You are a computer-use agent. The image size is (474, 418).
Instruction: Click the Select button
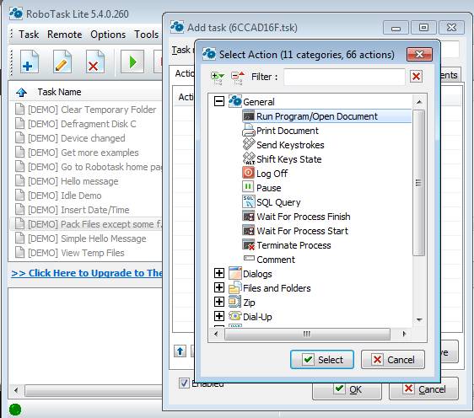(322, 360)
